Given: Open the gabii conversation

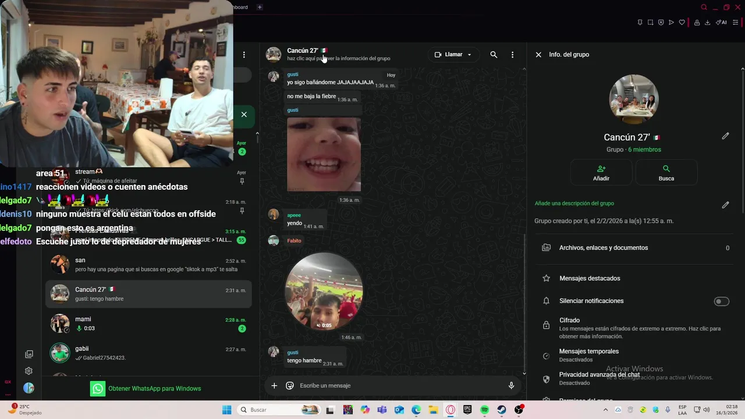Looking at the screenshot, I should coord(148,353).
